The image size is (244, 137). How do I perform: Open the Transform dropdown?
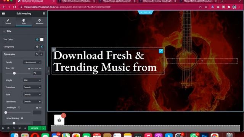pyautogui.click(x=32, y=88)
